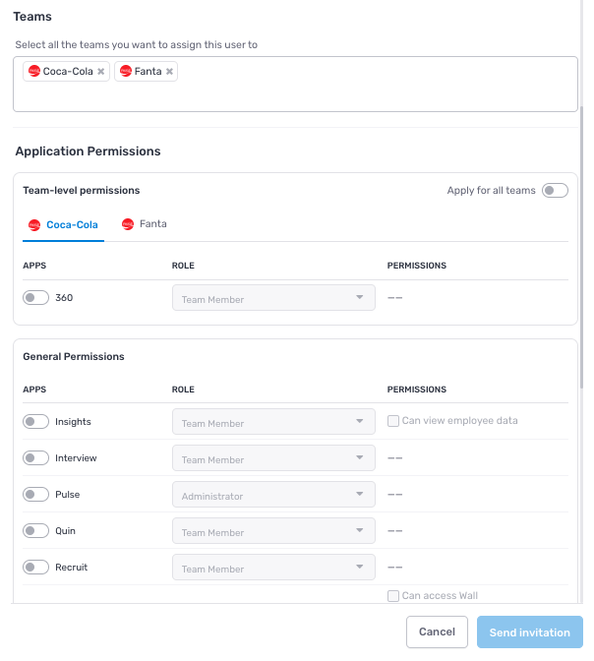Turn on the Recruit app toggle
This screenshot has height=661, width=594.
click(36, 568)
